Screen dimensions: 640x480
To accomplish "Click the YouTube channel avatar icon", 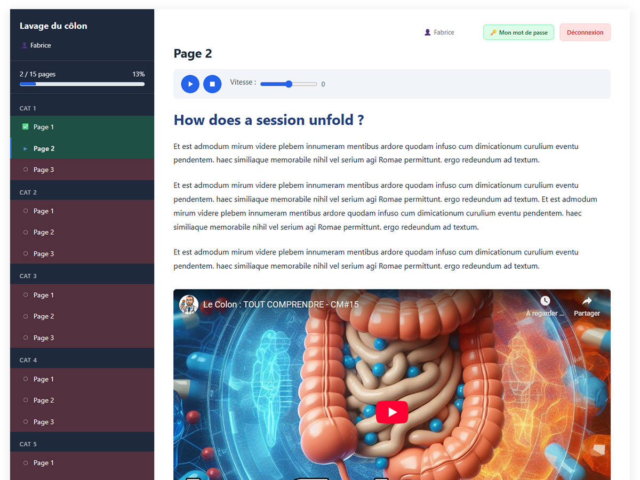I will tap(188, 305).
